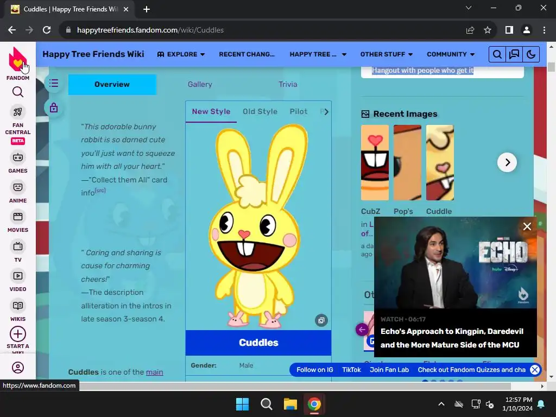Screen dimensions: 556x417
Task: Open the Cuddle recent image thumbnail
Action: coord(440,162)
